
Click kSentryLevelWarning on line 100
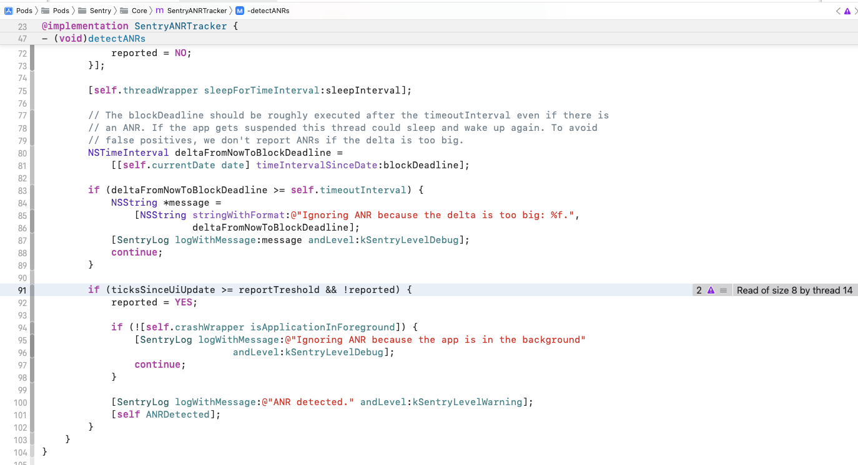click(x=468, y=402)
